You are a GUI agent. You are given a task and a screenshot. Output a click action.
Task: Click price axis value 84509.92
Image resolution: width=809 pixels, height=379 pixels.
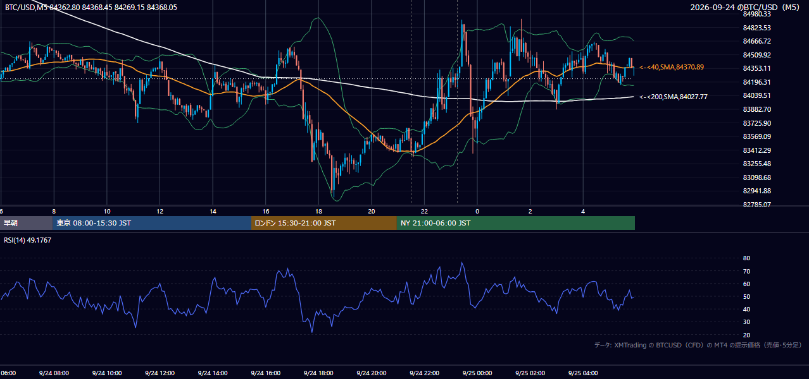tap(757, 55)
